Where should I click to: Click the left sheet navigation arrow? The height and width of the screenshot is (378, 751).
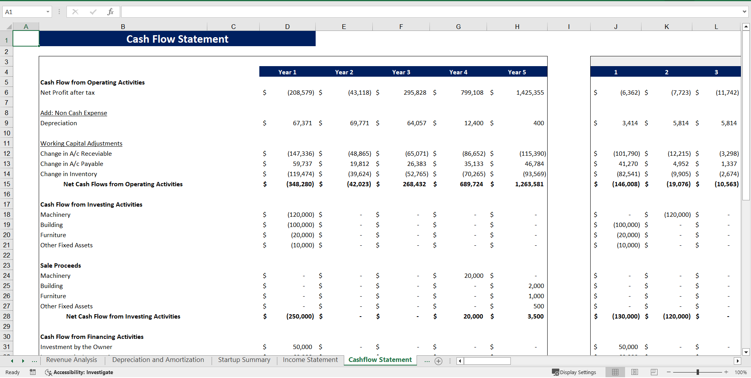tap(11, 361)
